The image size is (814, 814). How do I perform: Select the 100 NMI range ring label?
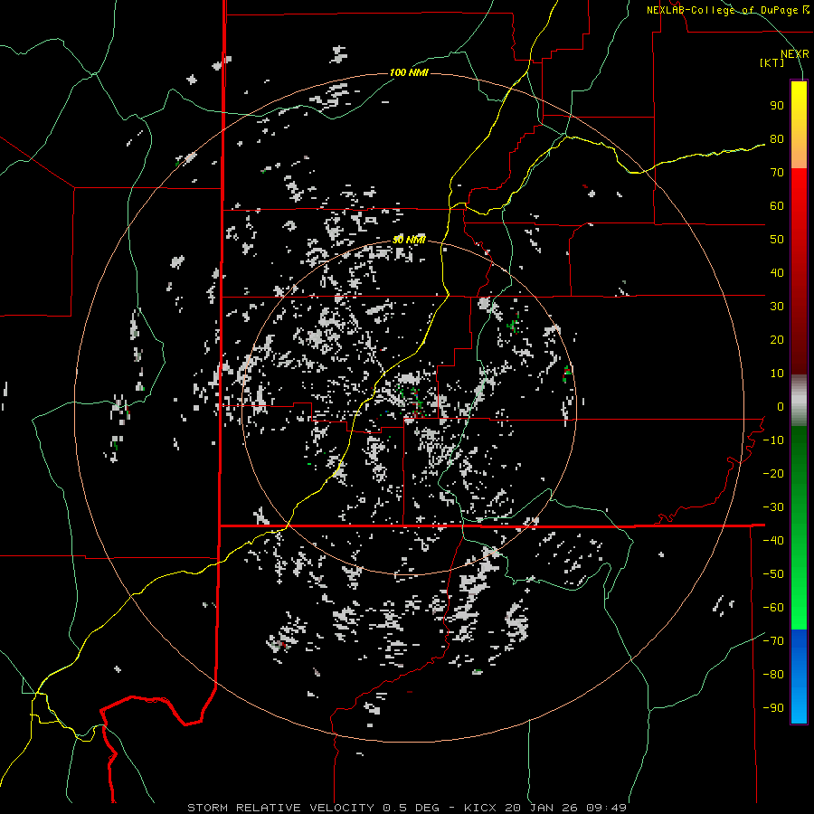pos(409,72)
